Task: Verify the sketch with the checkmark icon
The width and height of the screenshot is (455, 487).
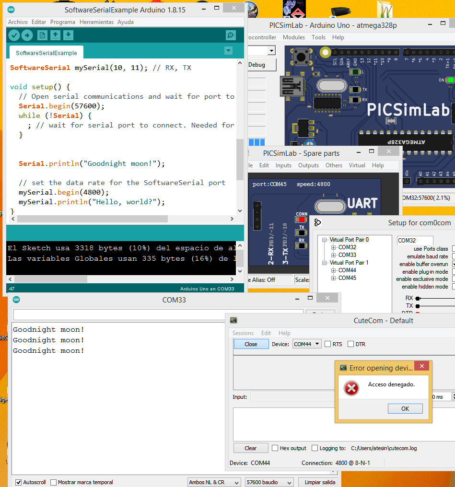Action: tap(14, 35)
